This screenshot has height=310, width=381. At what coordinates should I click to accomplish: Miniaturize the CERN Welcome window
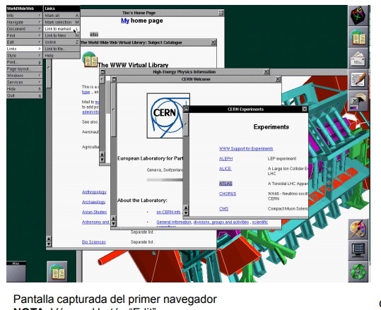point(115,79)
